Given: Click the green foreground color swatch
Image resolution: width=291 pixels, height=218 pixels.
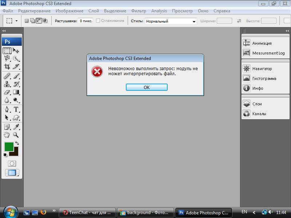Looking at the screenshot, I should click(x=9, y=147).
